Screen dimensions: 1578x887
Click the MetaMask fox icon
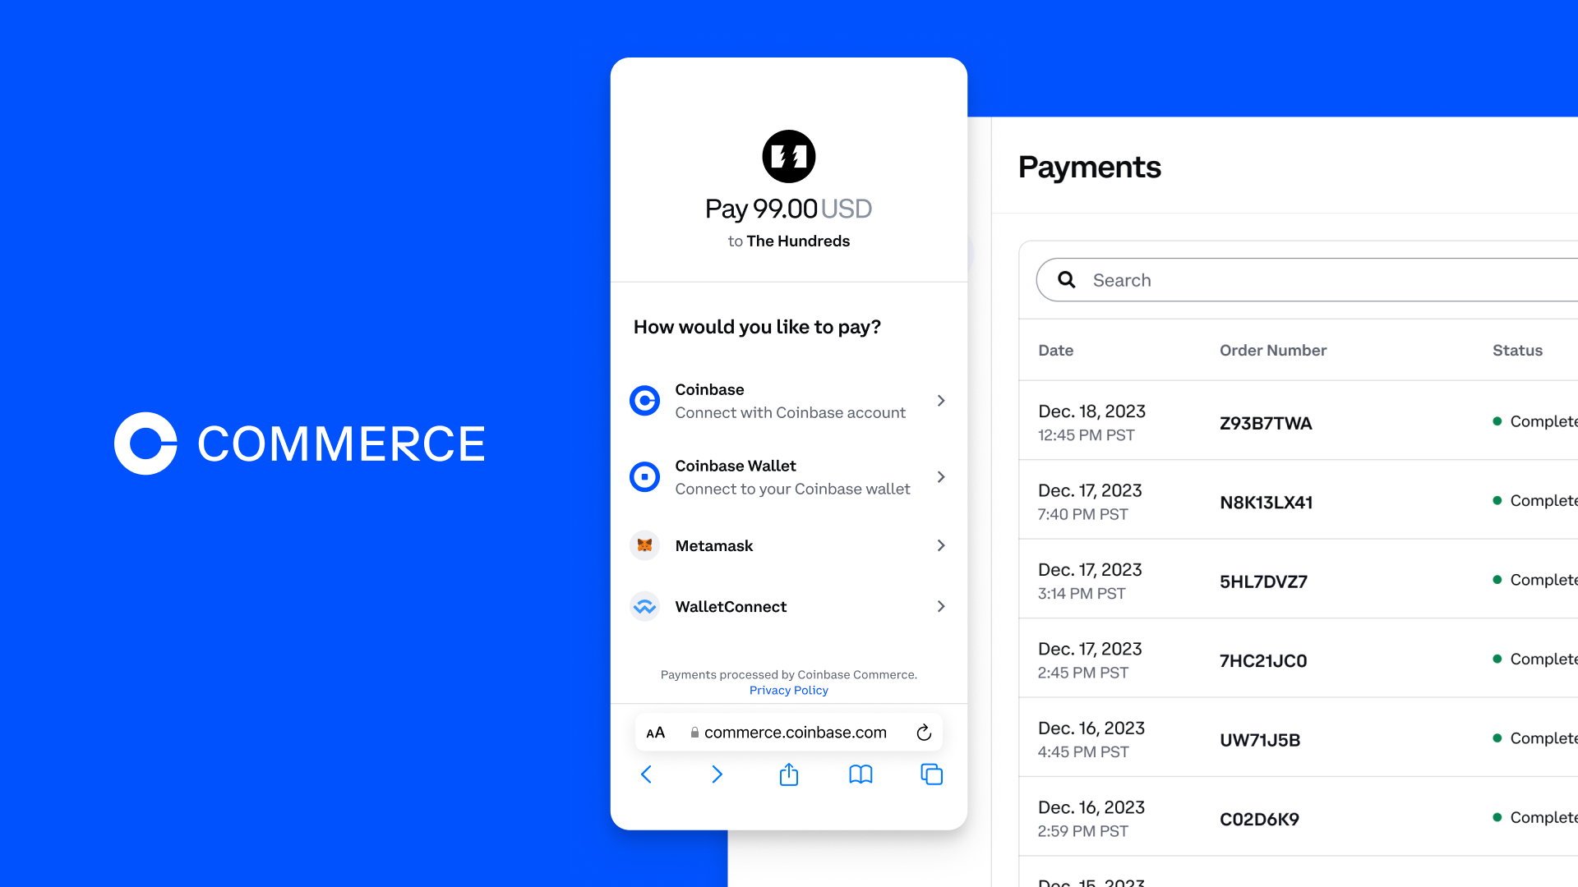[645, 545]
